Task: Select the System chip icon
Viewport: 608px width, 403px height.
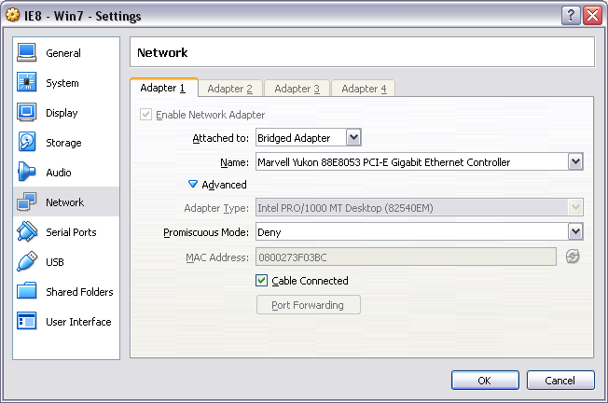Action: point(26,83)
